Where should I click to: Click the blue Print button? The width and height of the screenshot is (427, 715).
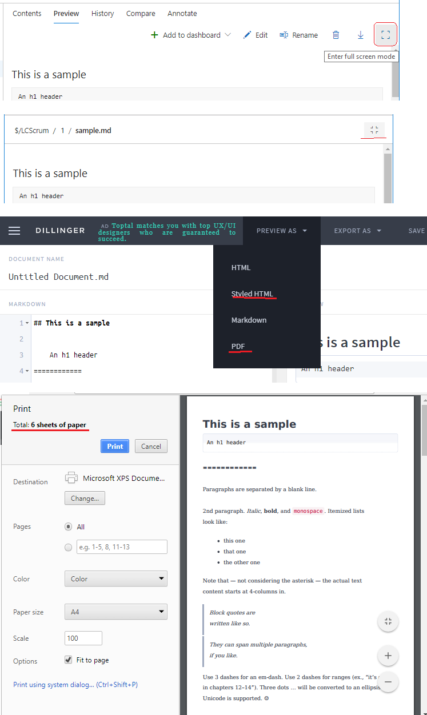[115, 446]
